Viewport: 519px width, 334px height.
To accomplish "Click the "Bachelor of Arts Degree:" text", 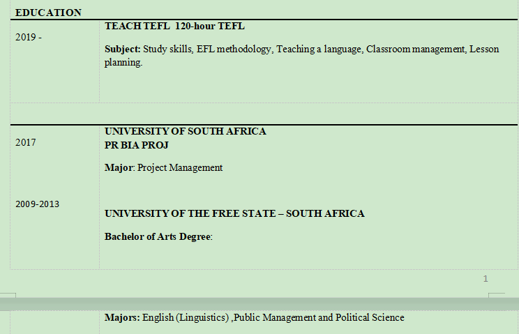I will tap(158, 236).
